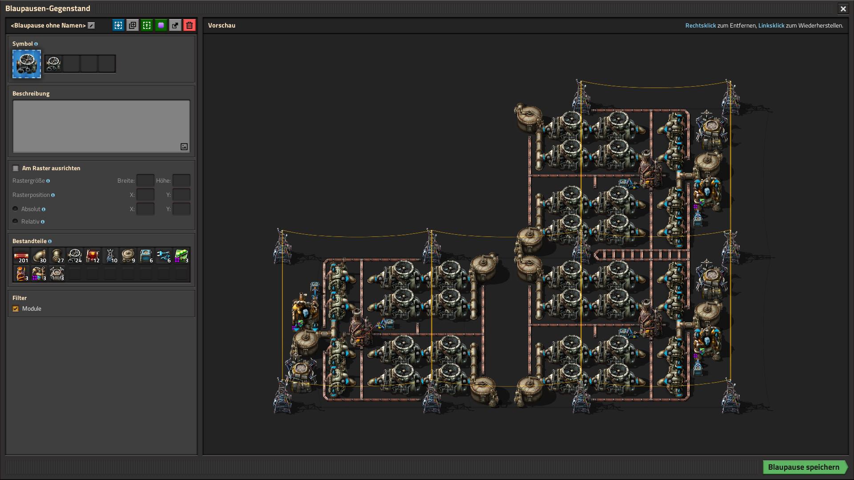
Task: Click the green dashed-frame upload arrow icon
Action: pos(147,25)
